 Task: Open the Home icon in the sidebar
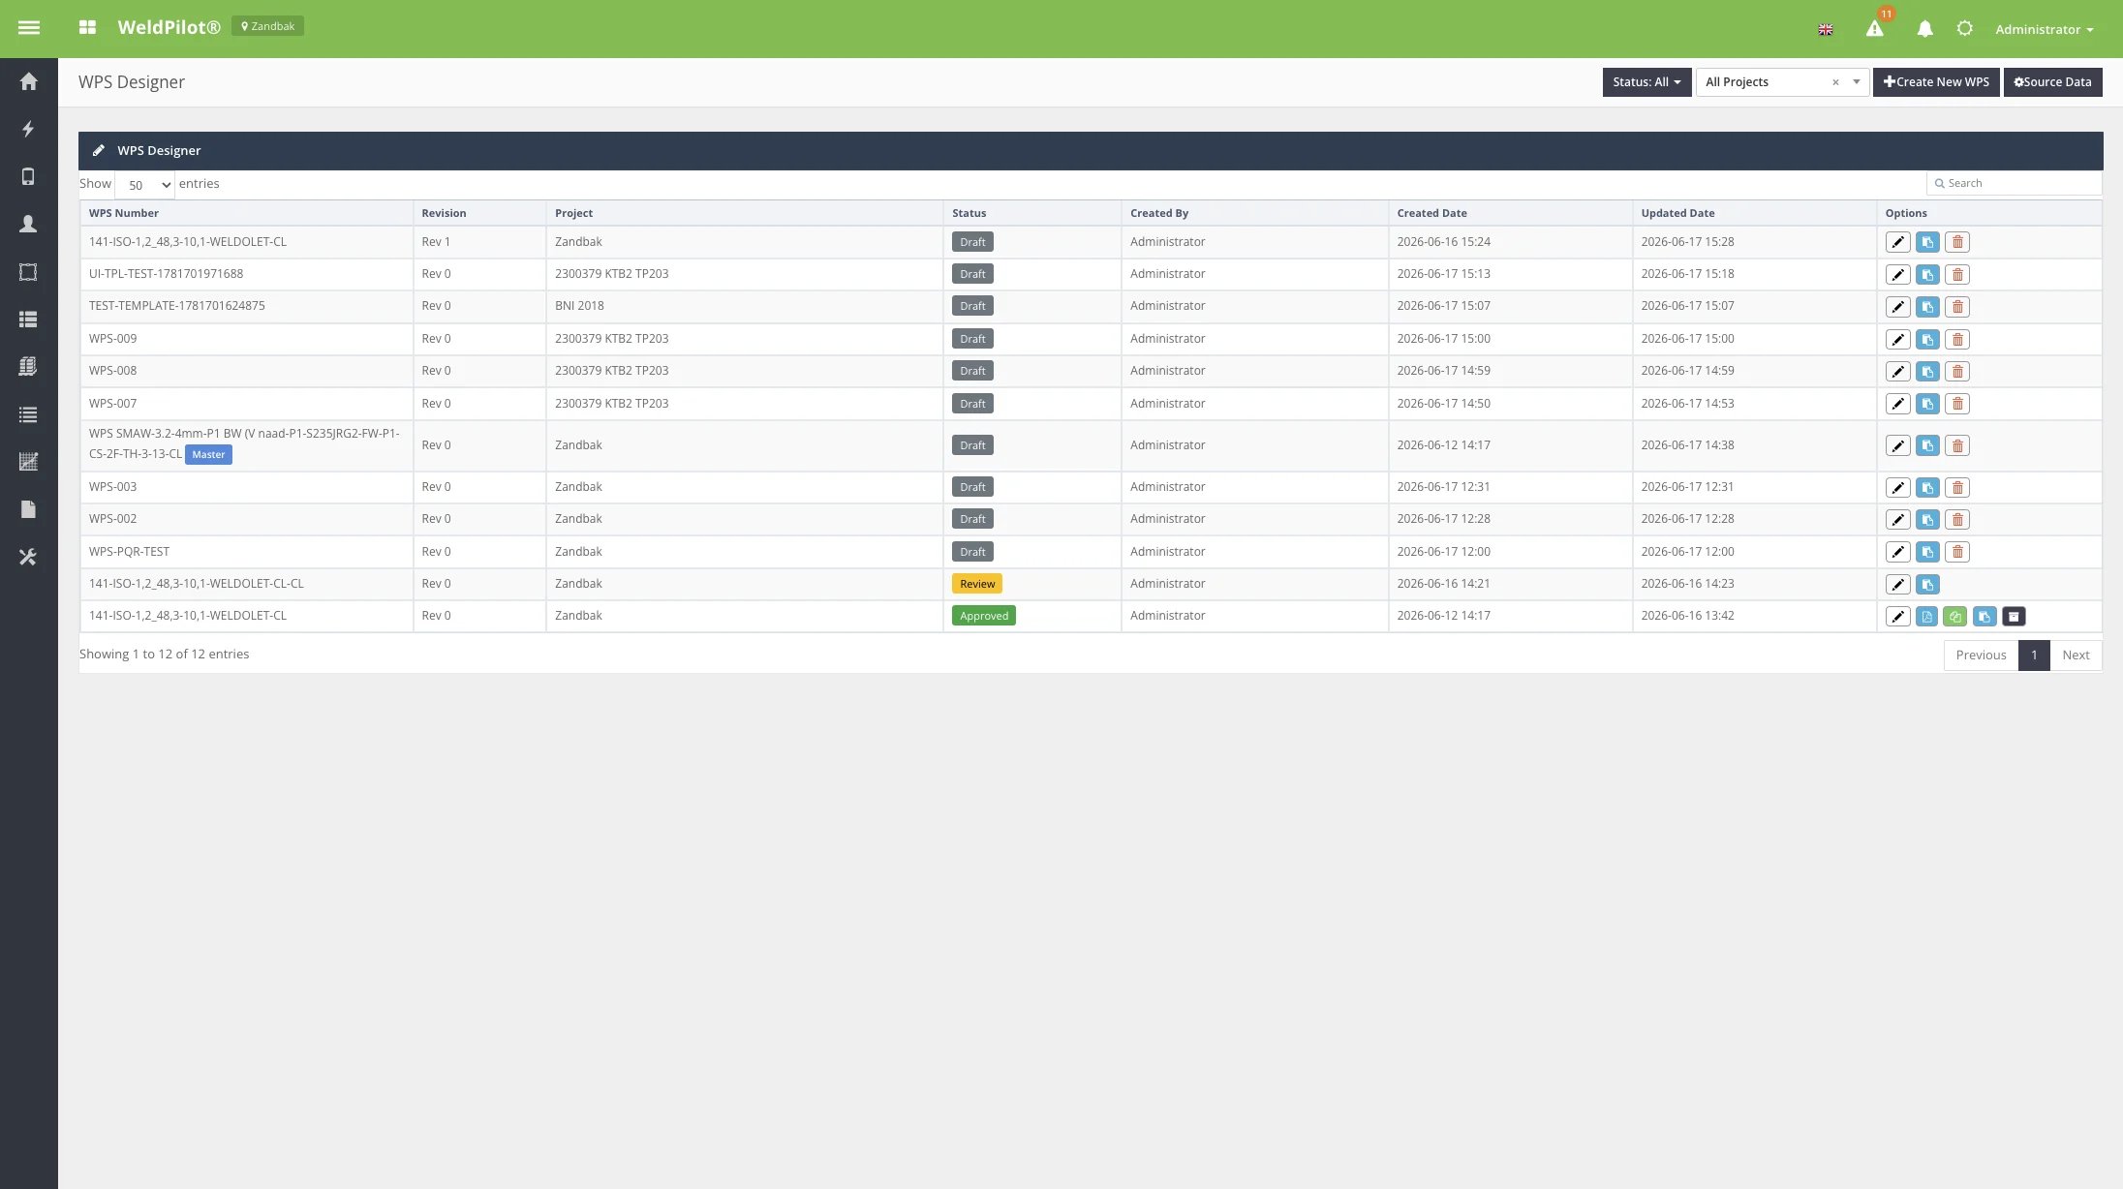tap(28, 81)
